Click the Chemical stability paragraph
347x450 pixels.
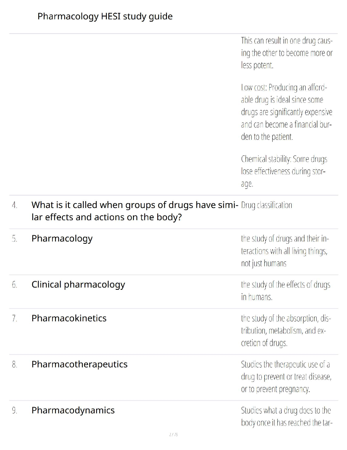pyautogui.click(x=284, y=171)
